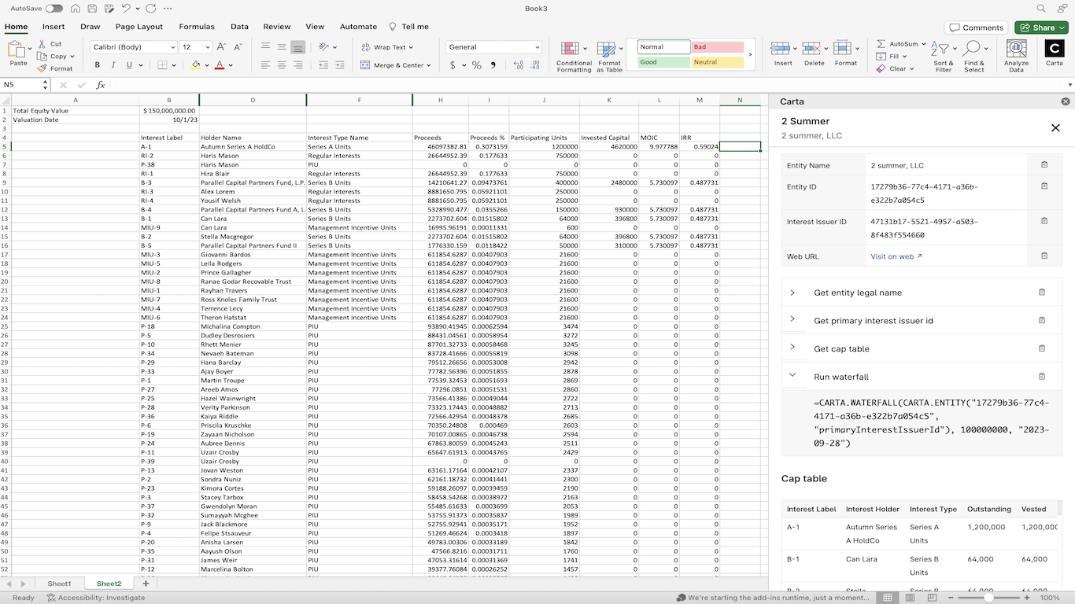Increase font size with the larger A icon
Viewport: 1075px width, 604px height.
pyautogui.click(x=222, y=47)
